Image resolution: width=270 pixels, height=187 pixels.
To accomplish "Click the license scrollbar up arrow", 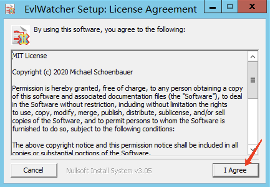I will (253, 57).
